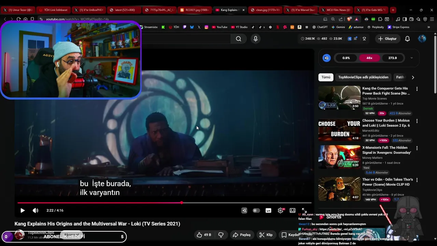This screenshot has height=246, width=437.
Task: Open options menu for Kang the Conqueror video
Action: click(x=417, y=89)
